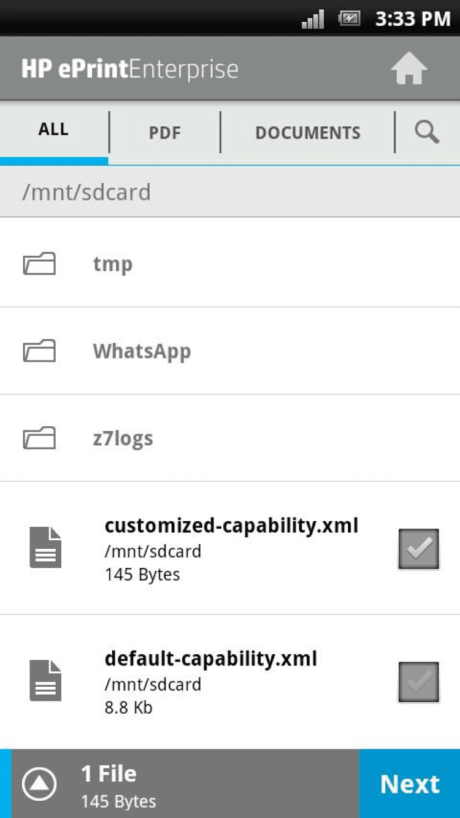Tap the battery icon in status bar
This screenshot has height=818, width=460.
(350, 18)
